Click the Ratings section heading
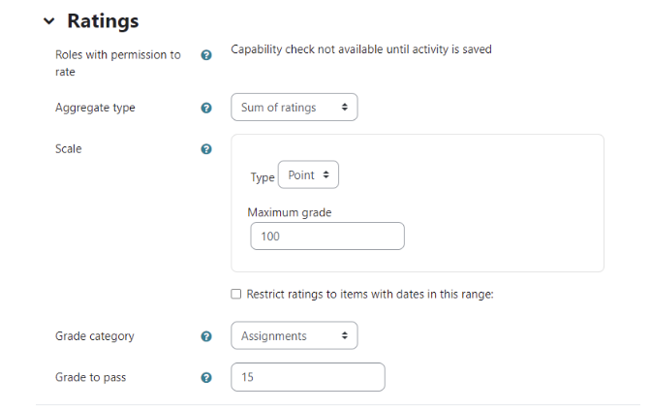This screenshot has height=410, width=651. pyautogui.click(x=103, y=21)
